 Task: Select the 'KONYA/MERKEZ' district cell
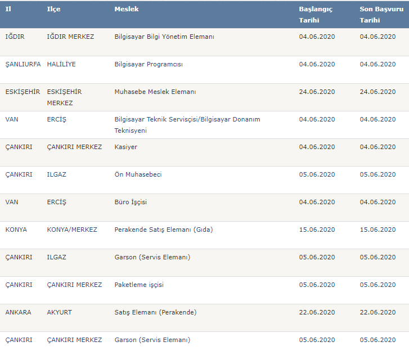(72, 230)
